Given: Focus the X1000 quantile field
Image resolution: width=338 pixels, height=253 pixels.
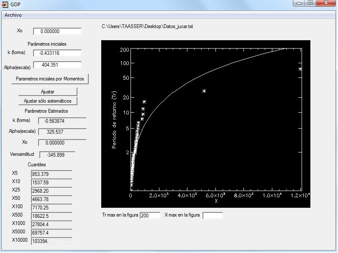Looking at the screenshot, I should (x=51, y=225).
